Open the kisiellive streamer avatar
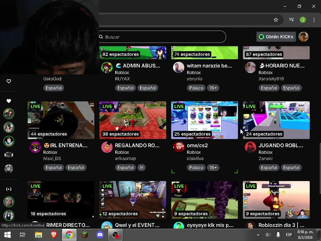 click(x=179, y=147)
